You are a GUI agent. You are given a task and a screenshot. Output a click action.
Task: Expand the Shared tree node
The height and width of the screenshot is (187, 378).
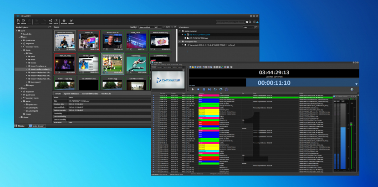pyautogui.click(x=19, y=117)
